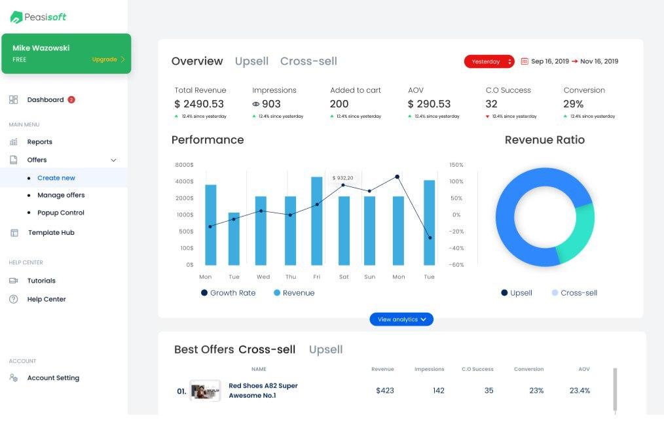Click the Template Hub icon
This screenshot has width=664, height=424.
[x=14, y=233]
